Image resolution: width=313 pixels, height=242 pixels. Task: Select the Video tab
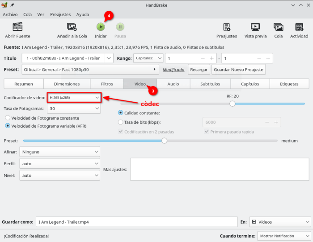click(x=140, y=84)
